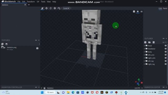Expand the right_arm group
Screen dimensions: 168x95
[x=144, y=58]
